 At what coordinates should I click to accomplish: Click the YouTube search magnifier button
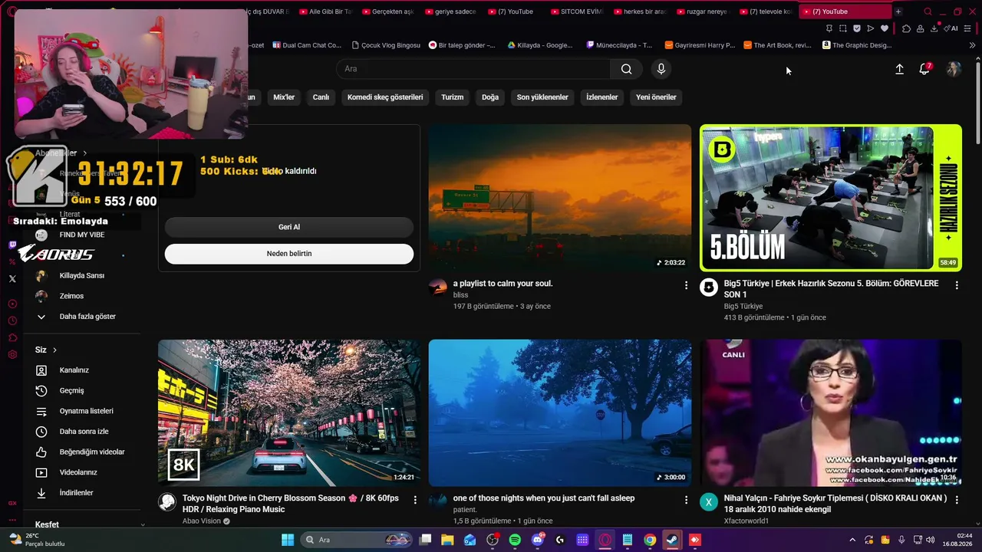(627, 69)
